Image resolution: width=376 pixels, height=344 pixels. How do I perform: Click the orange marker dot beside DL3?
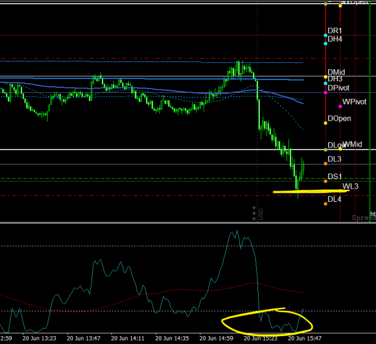tap(325, 164)
